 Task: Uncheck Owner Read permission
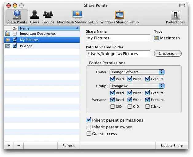coord(112,79)
